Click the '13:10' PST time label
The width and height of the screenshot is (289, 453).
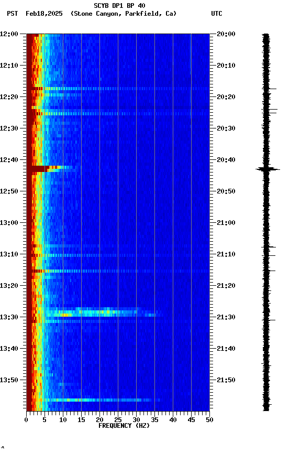coord(9,254)
